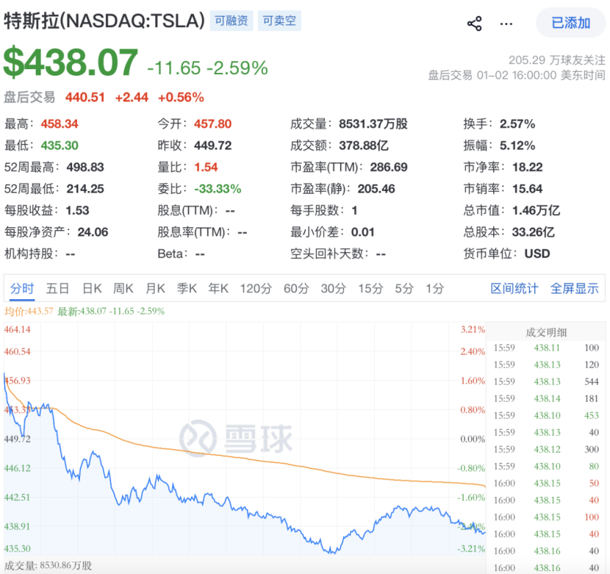This screenshot has height=574, width=610.
Task: Click the 52周最高 value 498.83
Action: (x=85, y=167)
